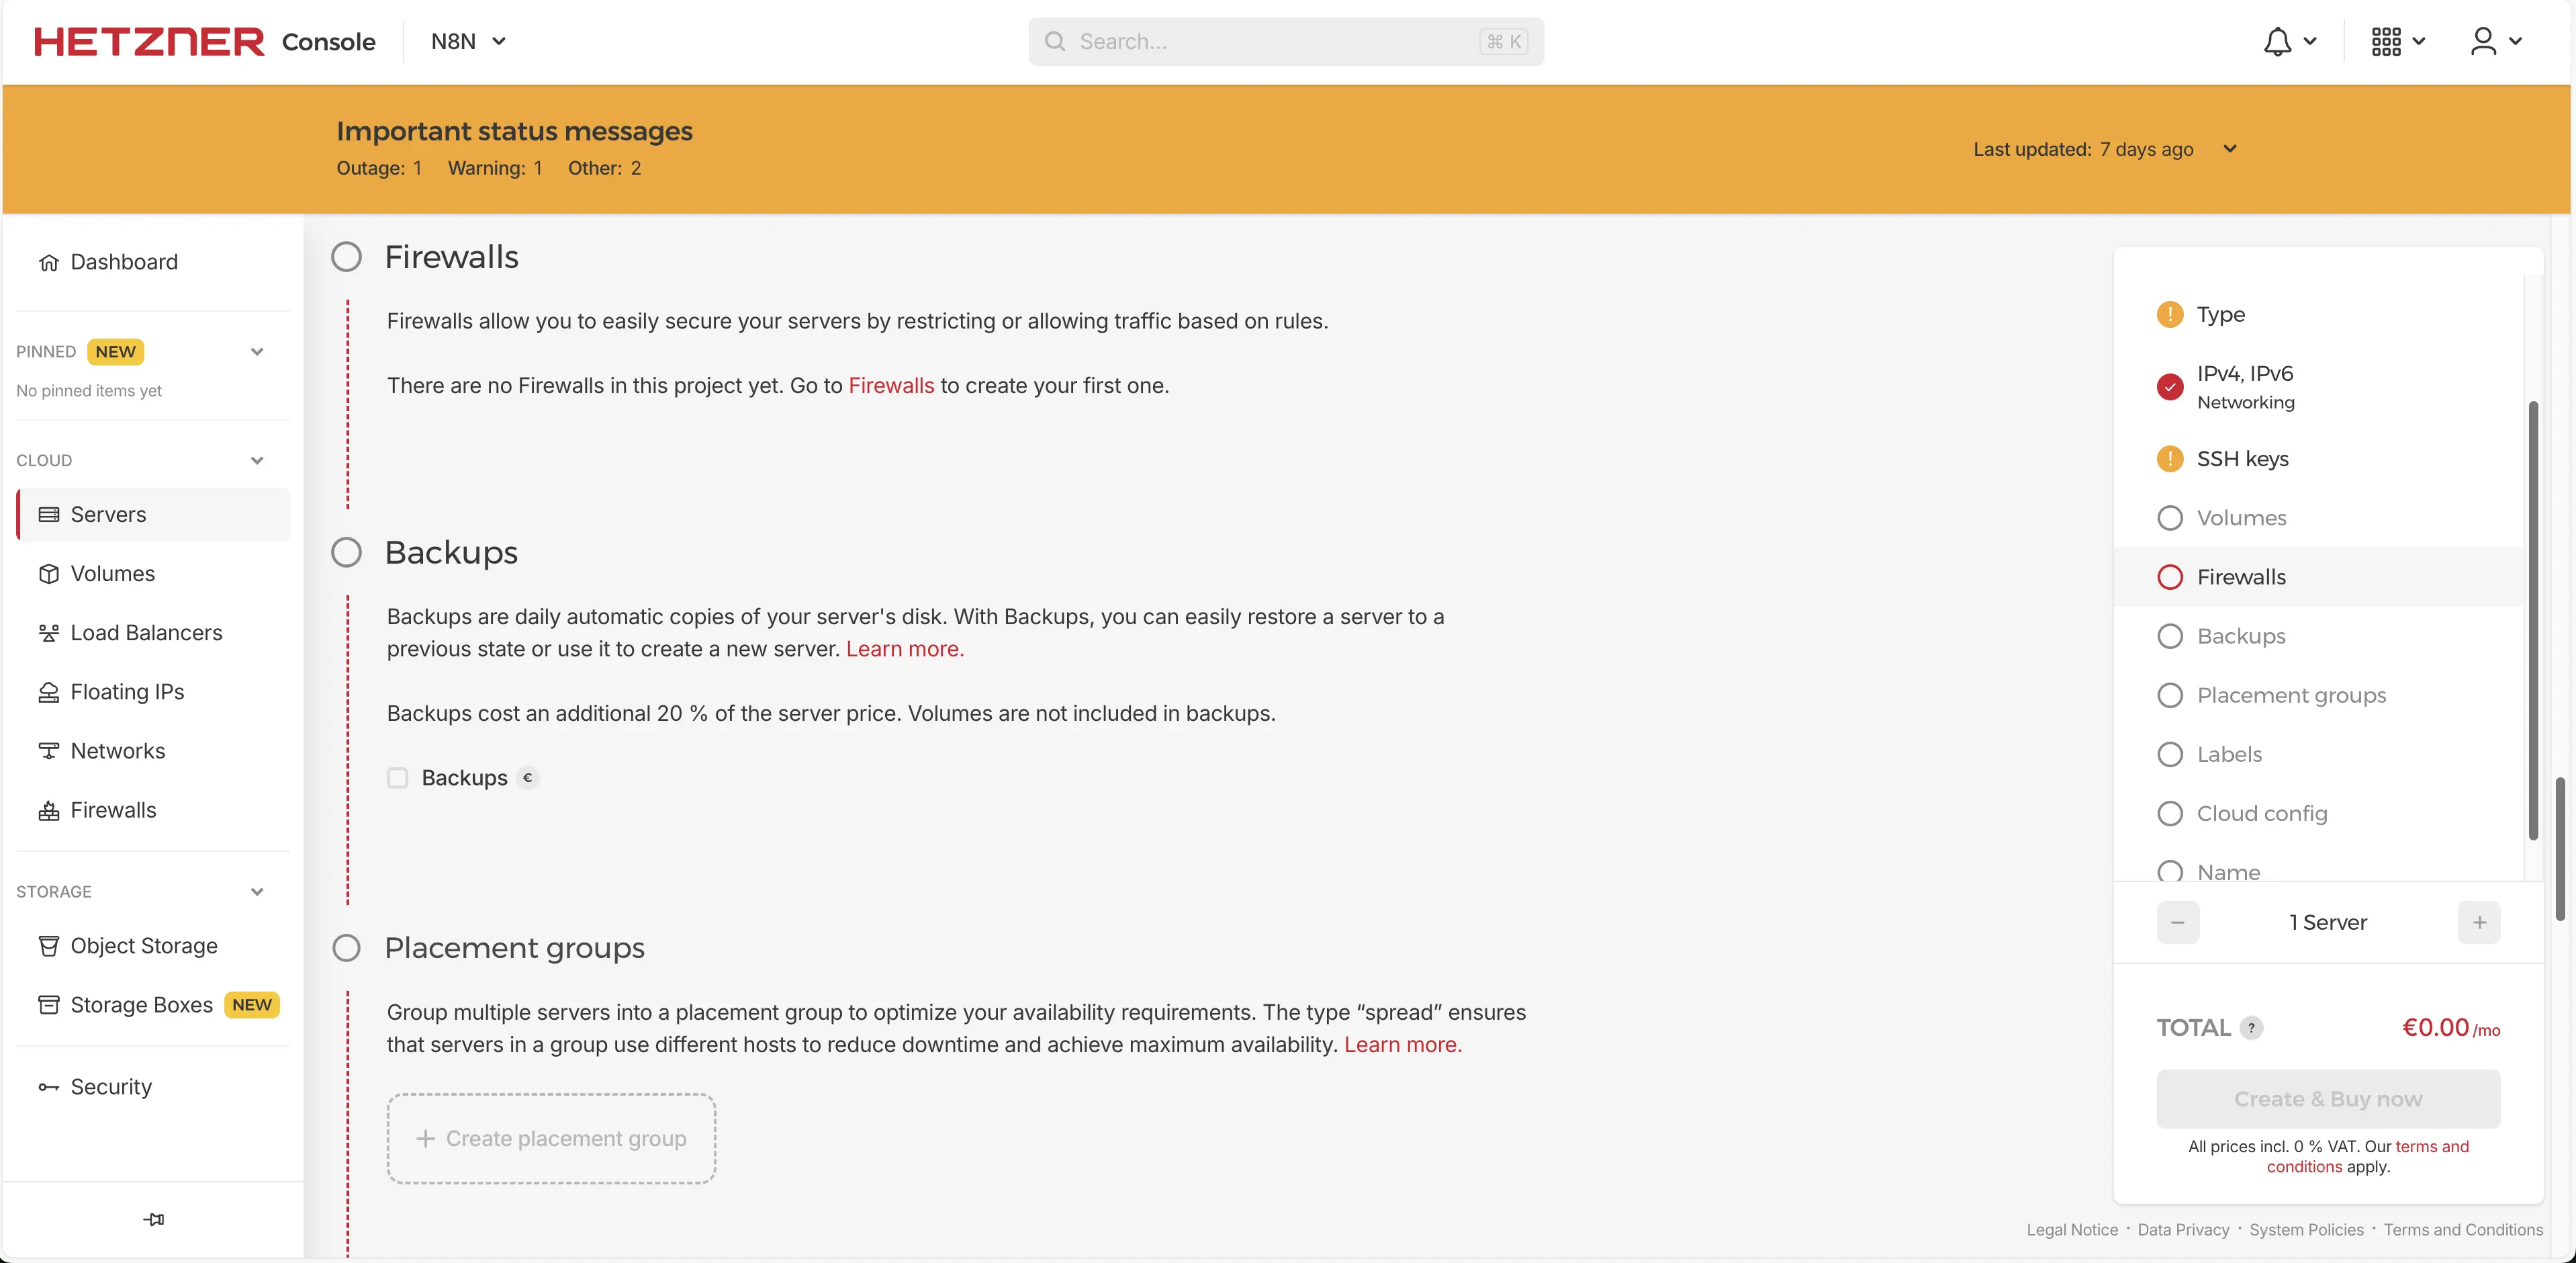Select the Labels step radio in summary
2576x1263 pixels.
[2170, 754]
